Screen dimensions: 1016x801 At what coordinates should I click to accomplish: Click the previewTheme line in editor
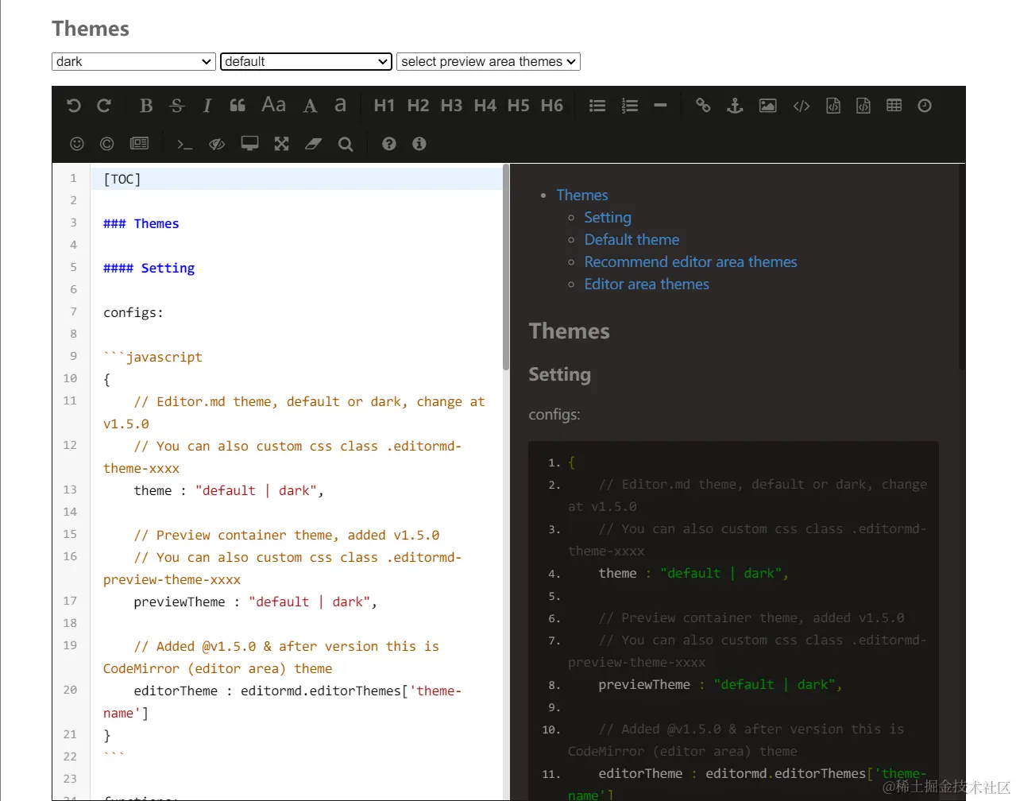pyautogui.click(x=255, y=602)
